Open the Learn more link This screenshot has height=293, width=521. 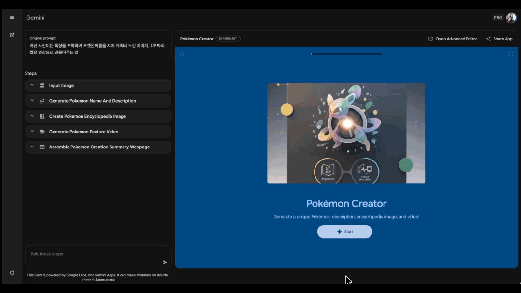(x=105, y=280)
